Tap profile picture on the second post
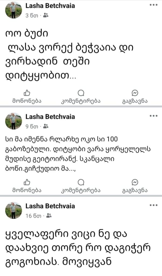 [x=13, y=121]
